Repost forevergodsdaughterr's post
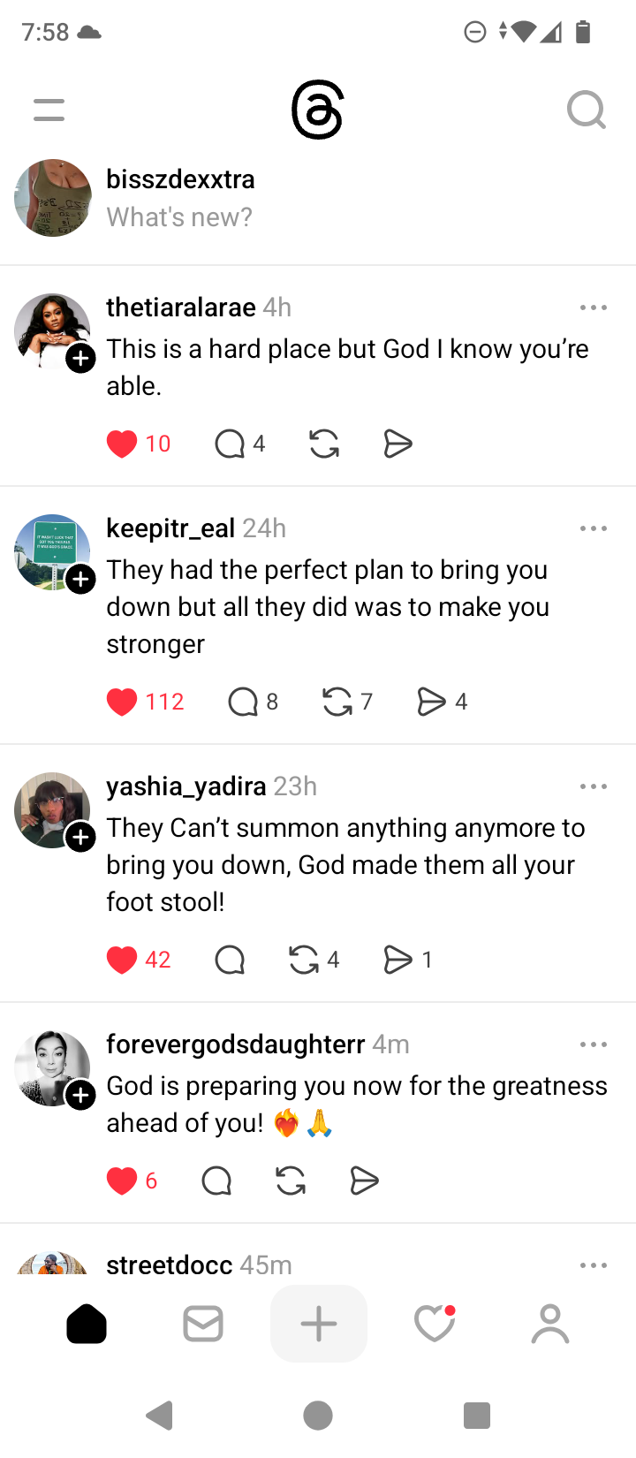Image resolution: width=636 pixels, height=1458 pixels. (291, 1181)
